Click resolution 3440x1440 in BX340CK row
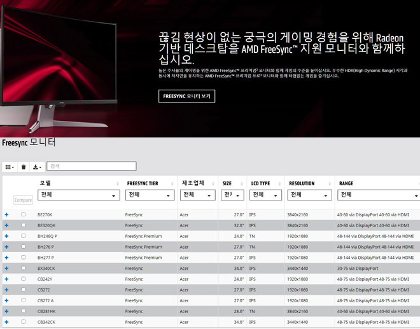420x329 pixels. click(x=298, y=269)
